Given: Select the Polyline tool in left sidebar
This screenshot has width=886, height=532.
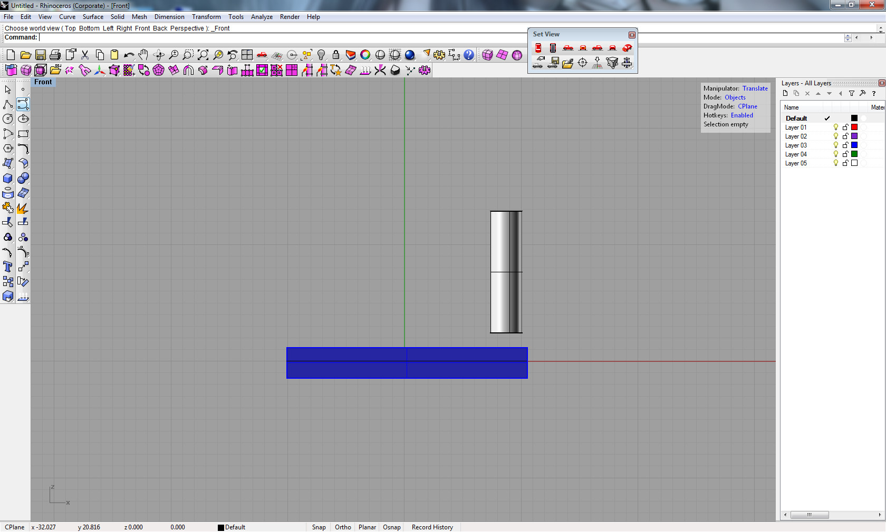Looking at the screenshot, I should [8, 104].
